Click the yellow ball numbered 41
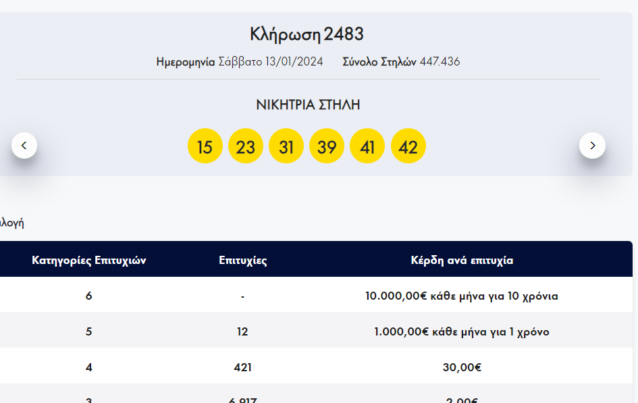 tap(367, 146)
